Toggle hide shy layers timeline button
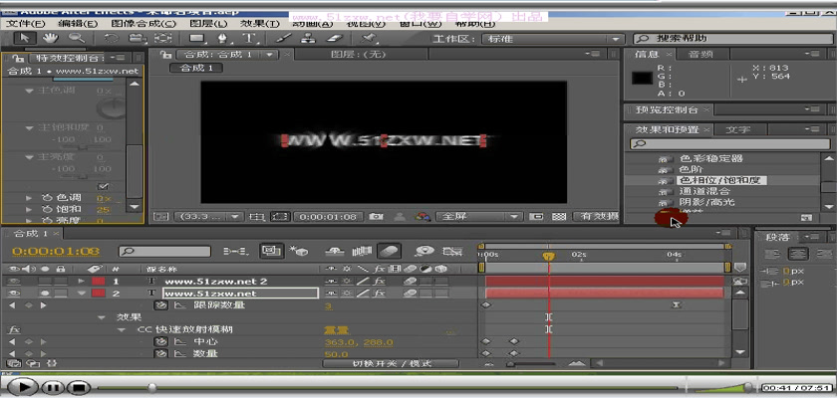837x398 pixels. pos(335,251)
